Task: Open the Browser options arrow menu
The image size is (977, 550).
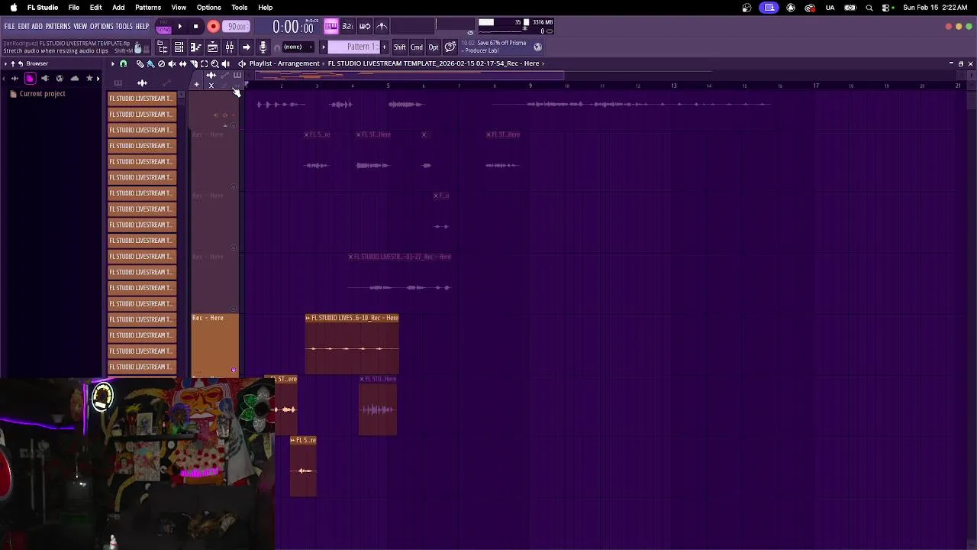Action: click(x=5, y=63)
